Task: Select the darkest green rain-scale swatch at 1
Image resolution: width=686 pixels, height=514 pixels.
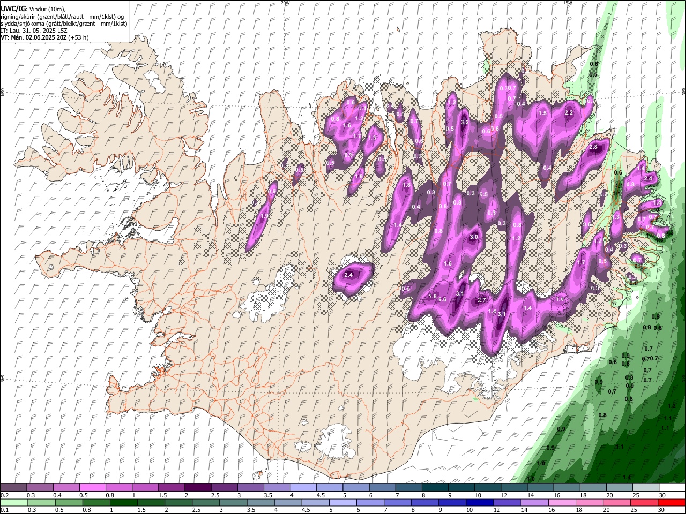Action: pos(123,502)
